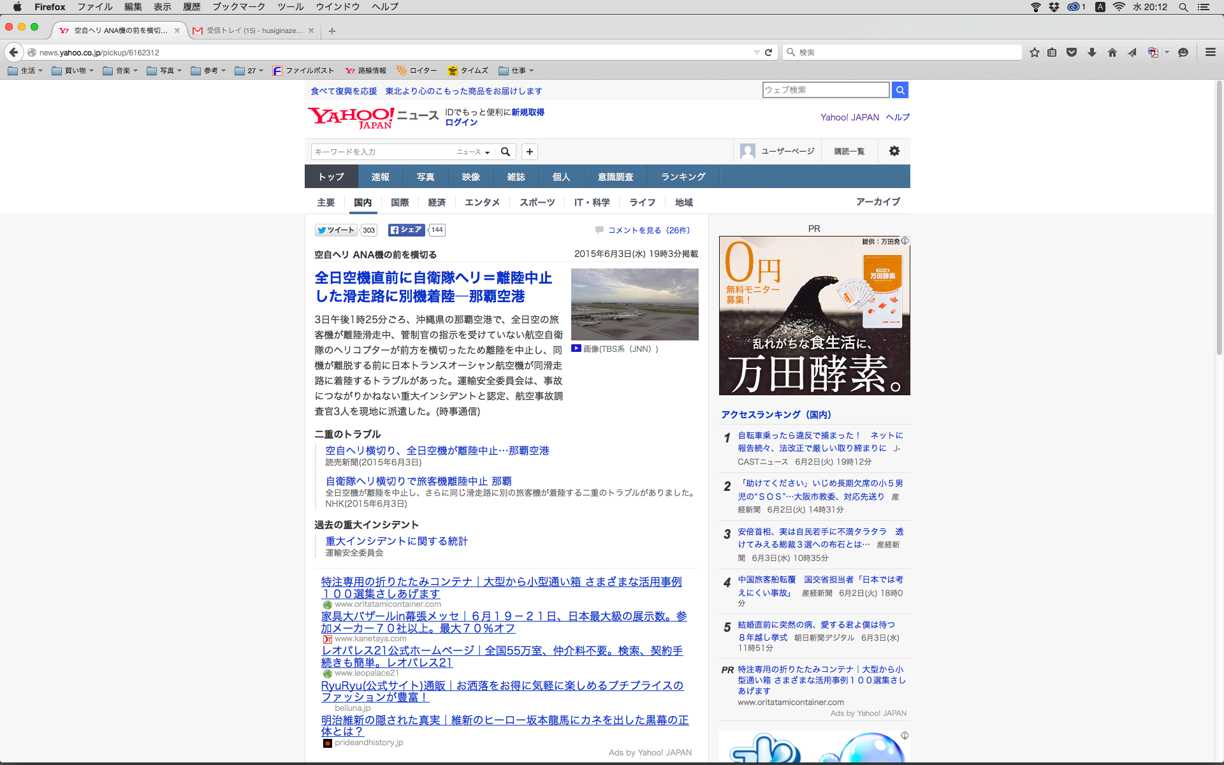Click the bookmark star icon
1224x765 pixels.
(x=1034, y=52)
